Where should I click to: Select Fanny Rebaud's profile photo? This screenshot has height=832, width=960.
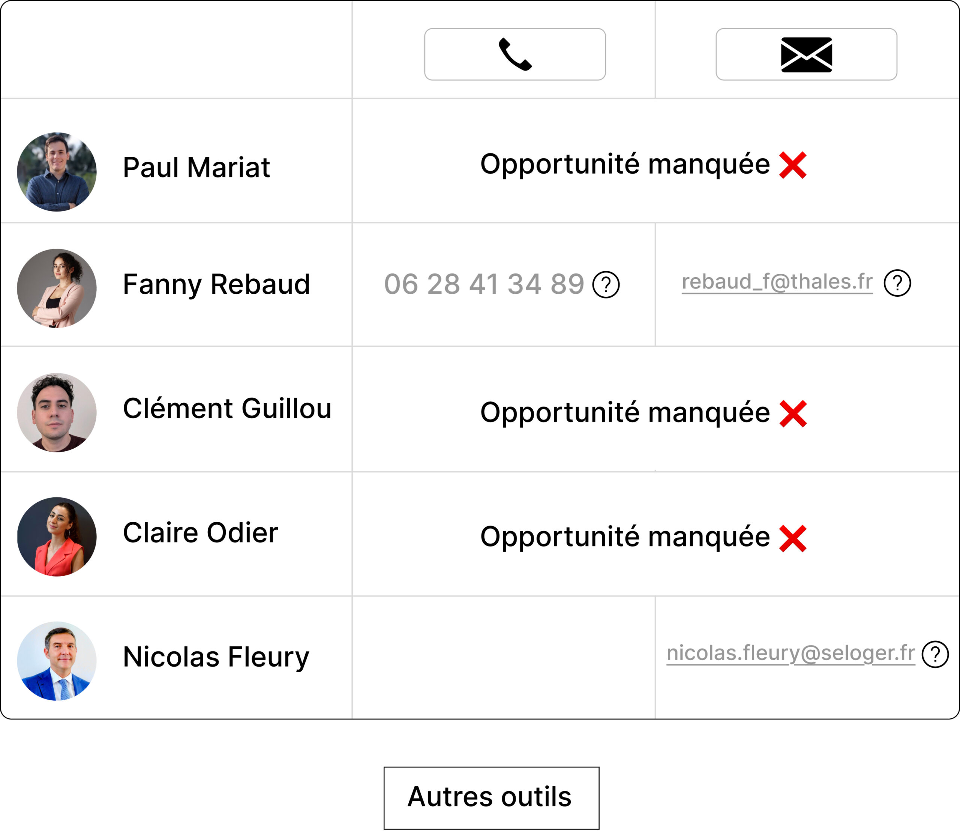pos(57,288)
